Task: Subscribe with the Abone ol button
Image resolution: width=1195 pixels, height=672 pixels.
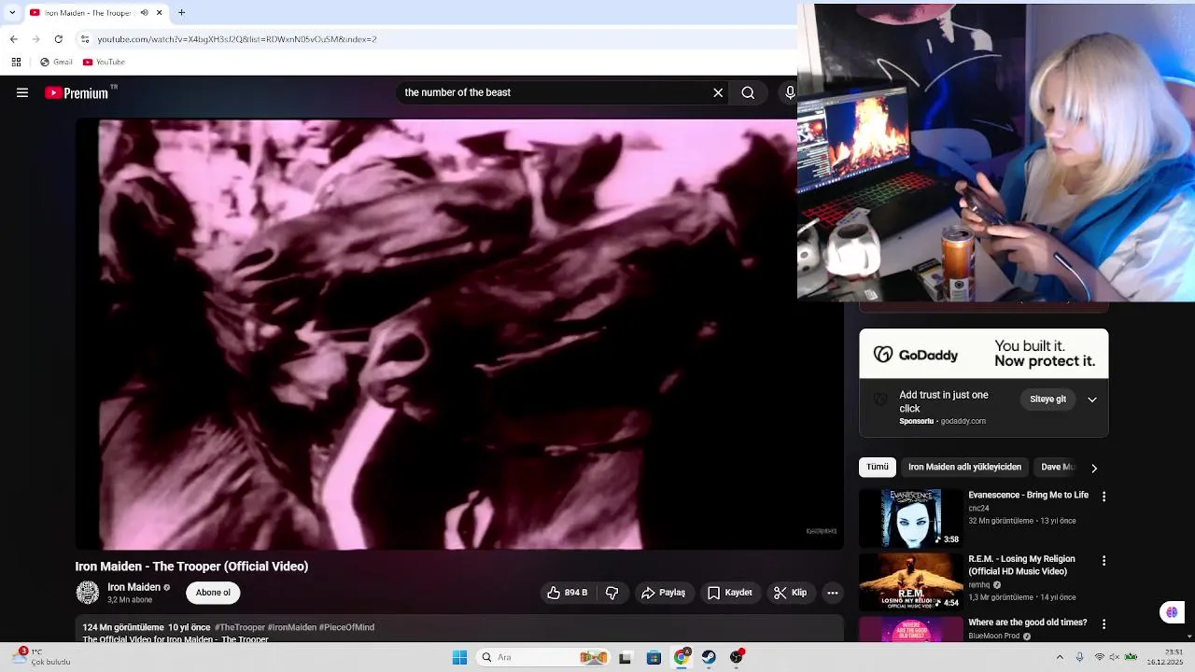Action: (x=213, y=593)
